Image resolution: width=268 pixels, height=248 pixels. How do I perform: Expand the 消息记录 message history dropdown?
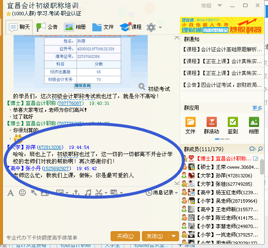click(176, 193)
